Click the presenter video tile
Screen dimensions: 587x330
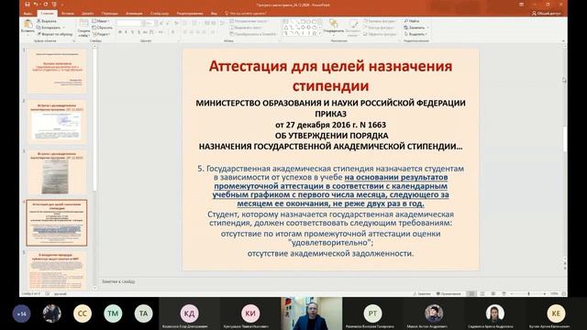point(312,313)
